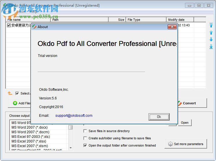
Task: Enable Create subfolder using filename option
Action: click(85, 138)
